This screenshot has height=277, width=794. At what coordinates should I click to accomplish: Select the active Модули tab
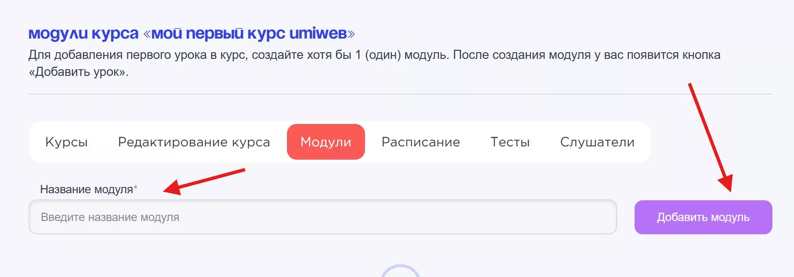[x=326, y=142]
